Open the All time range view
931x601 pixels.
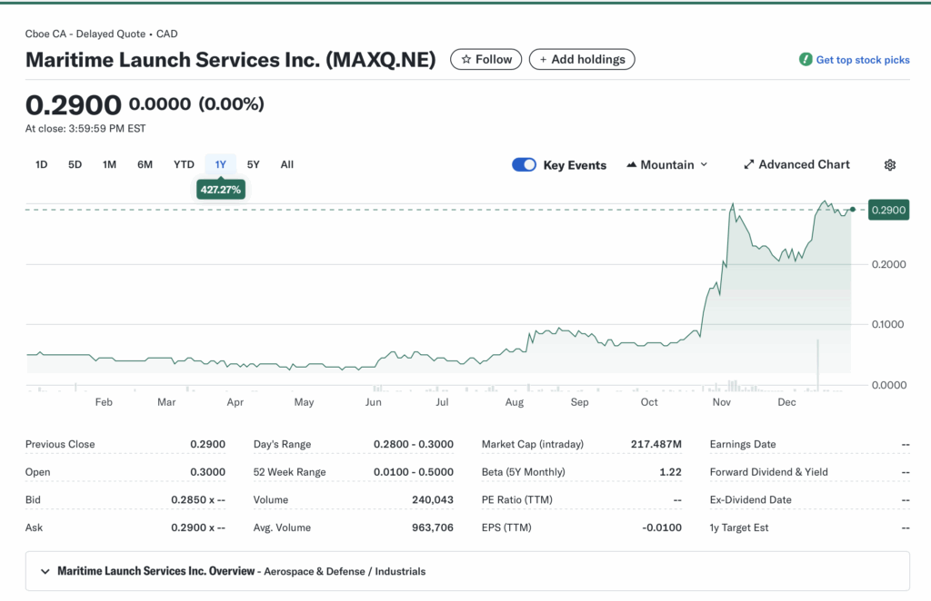coord(286,164)
